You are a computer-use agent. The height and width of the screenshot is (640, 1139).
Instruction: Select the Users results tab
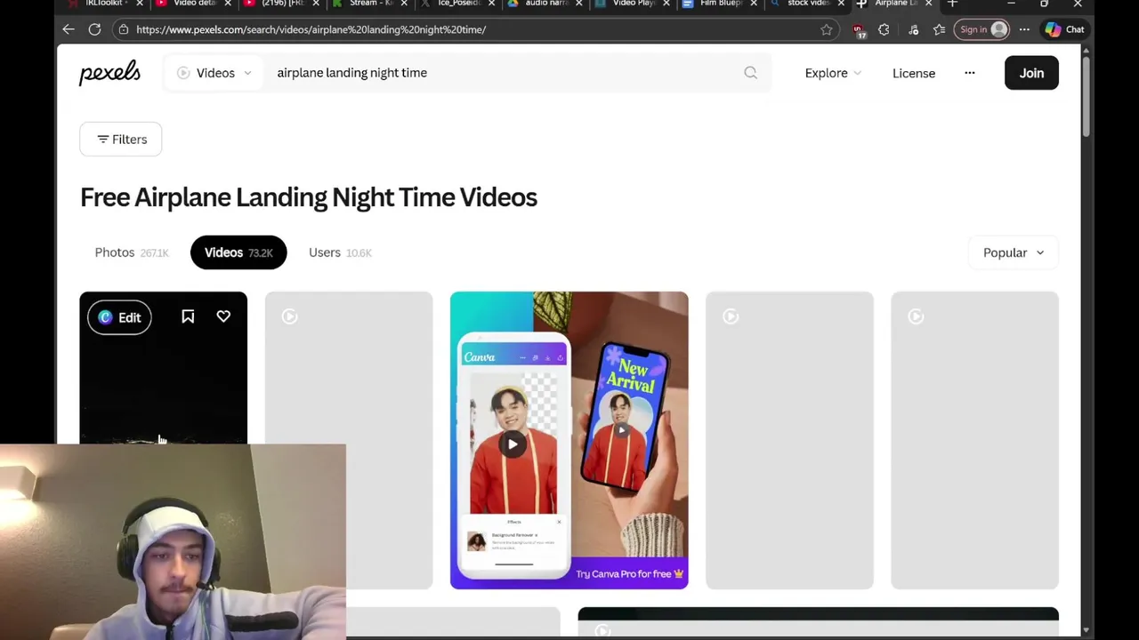[x=340, y=252]
